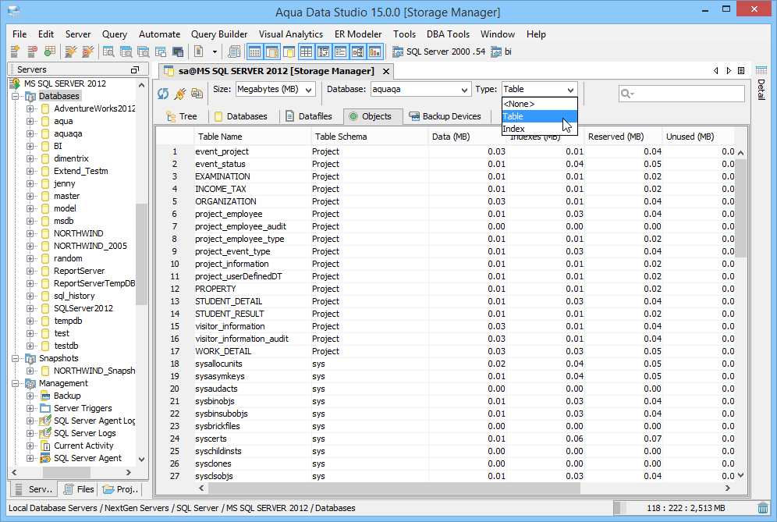Click the Register Server toolbar icon
Screen dimensions: 777x522
click(15, 51)
